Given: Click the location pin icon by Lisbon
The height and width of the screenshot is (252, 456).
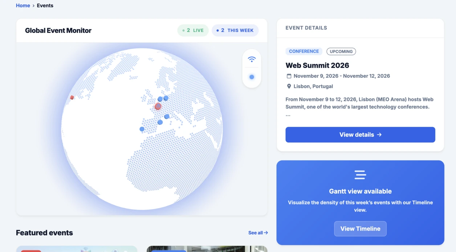Looking at the screenshot, I should [289, 86].
